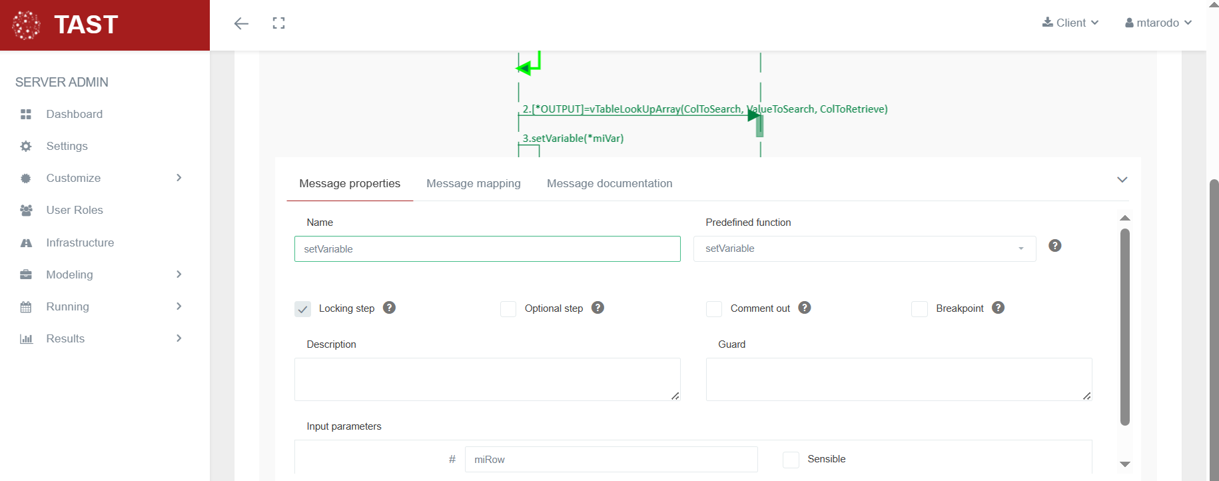1219x481 pixels.
Task: Open the Predefined function dropdown
Action: click(864, 248)
